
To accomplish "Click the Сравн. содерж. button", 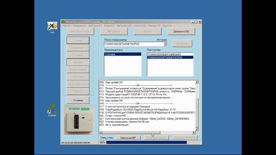I will (x=78, y=70).
